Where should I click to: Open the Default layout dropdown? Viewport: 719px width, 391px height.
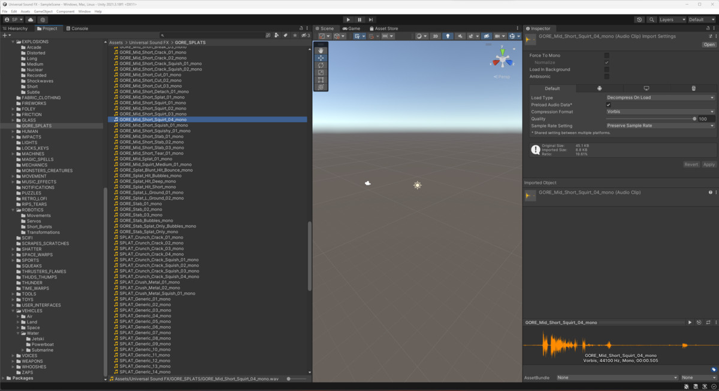point(702,20)
